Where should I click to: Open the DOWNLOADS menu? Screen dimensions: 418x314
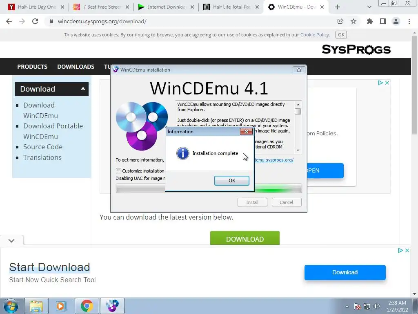coord(76,67)
